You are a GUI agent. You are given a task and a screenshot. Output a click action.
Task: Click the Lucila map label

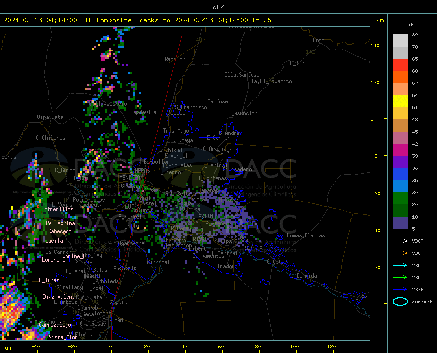point(54,241)
